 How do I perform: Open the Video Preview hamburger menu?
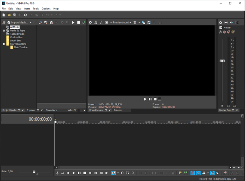[x=160, y=99]
